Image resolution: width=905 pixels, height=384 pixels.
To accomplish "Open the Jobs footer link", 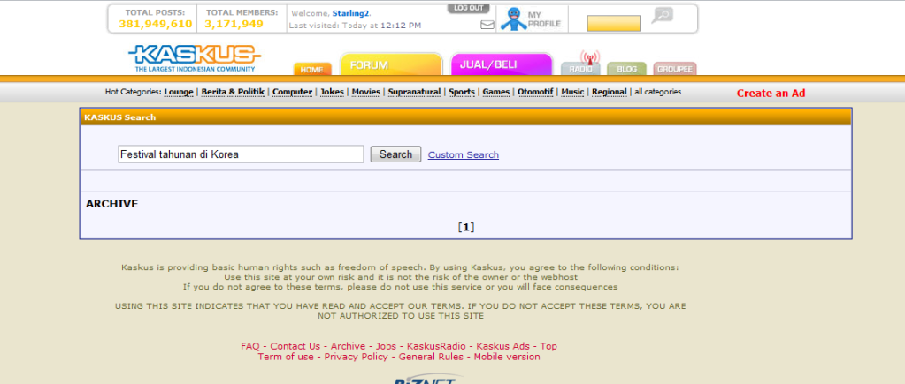I will tap(386, 346).
